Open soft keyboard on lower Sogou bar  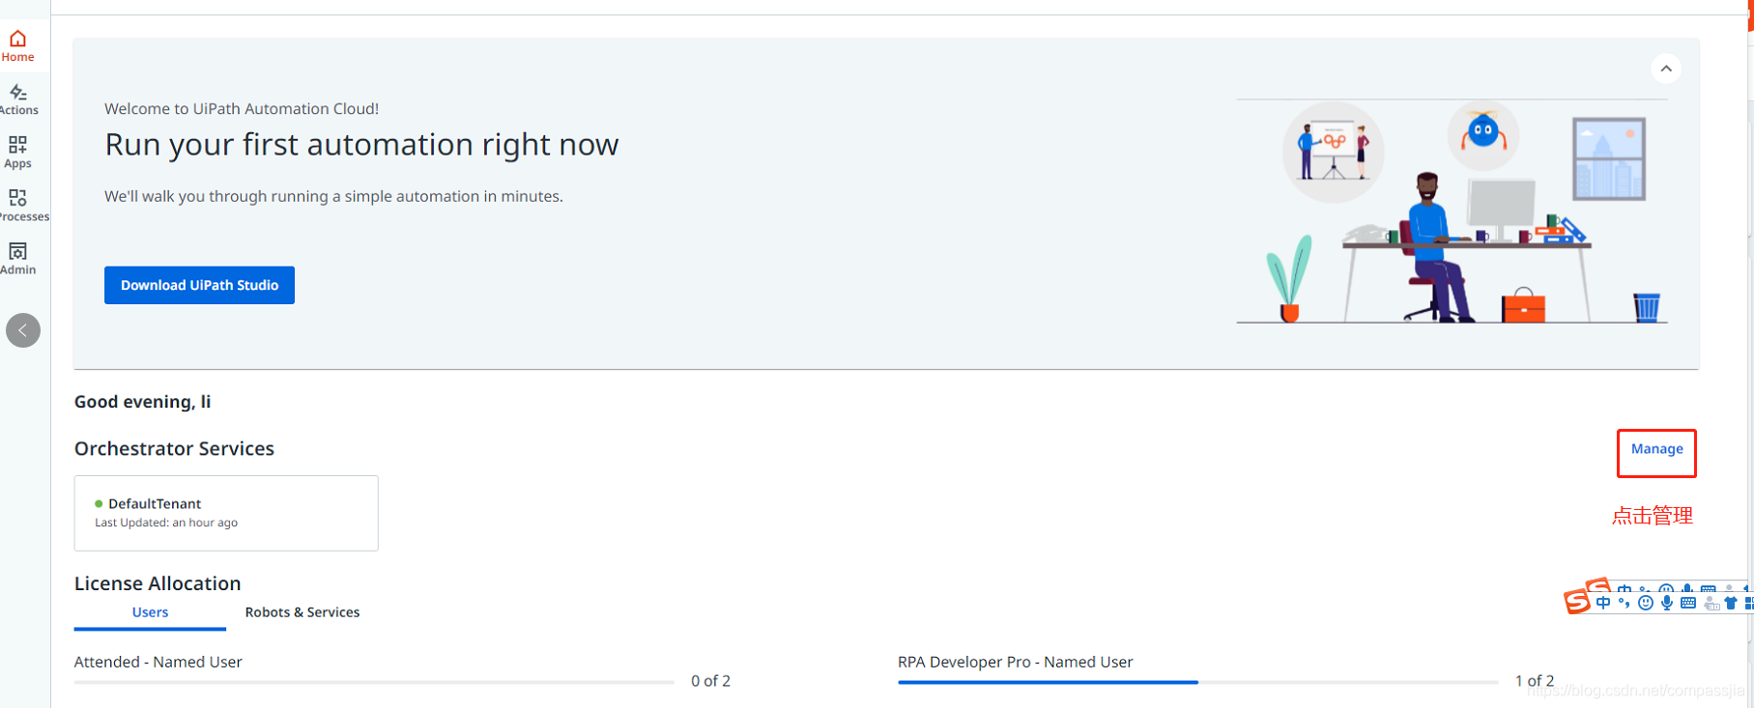point(1688,603)
